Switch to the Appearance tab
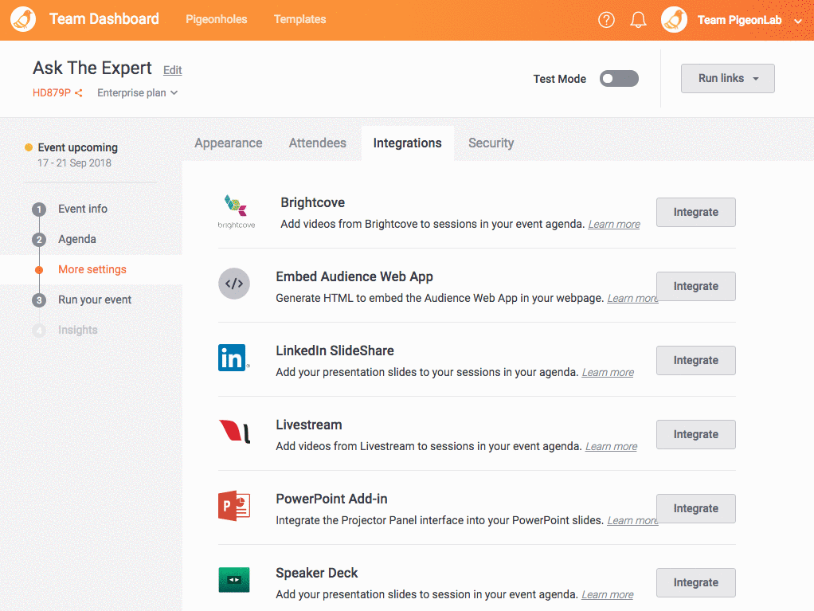Viewport: 814px width, 611px height. point(229,143)
